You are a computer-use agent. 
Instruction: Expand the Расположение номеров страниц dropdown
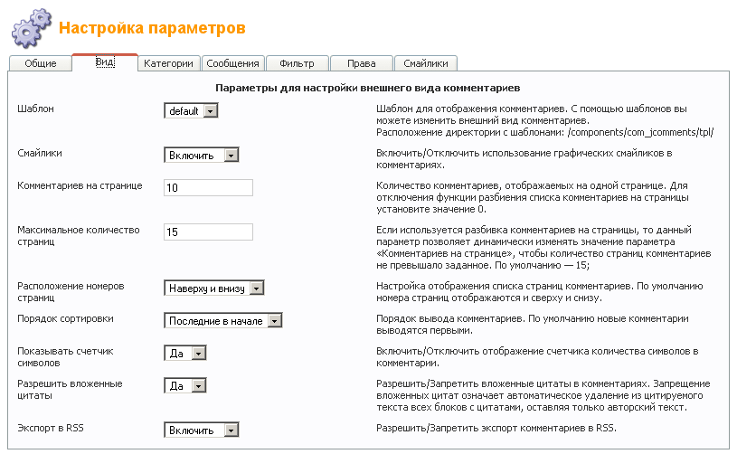click(x=213, y=288)
